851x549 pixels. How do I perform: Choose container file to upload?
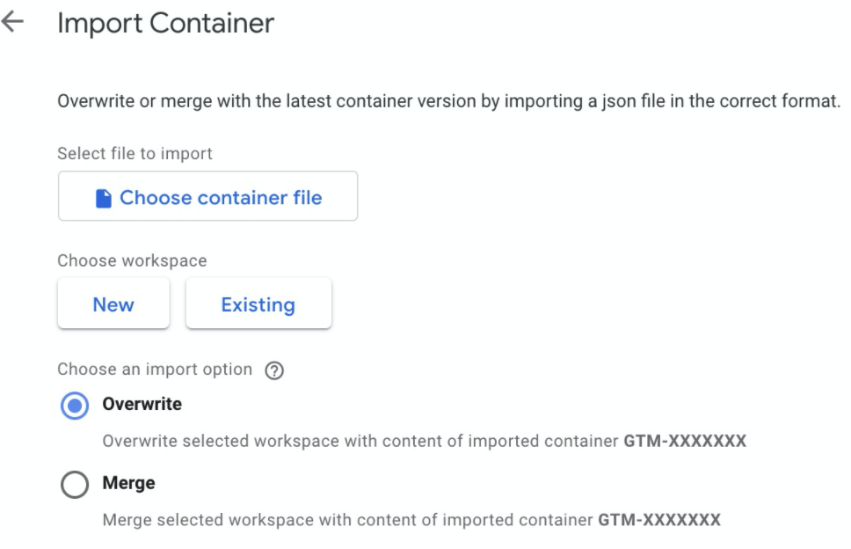(207, 196)
